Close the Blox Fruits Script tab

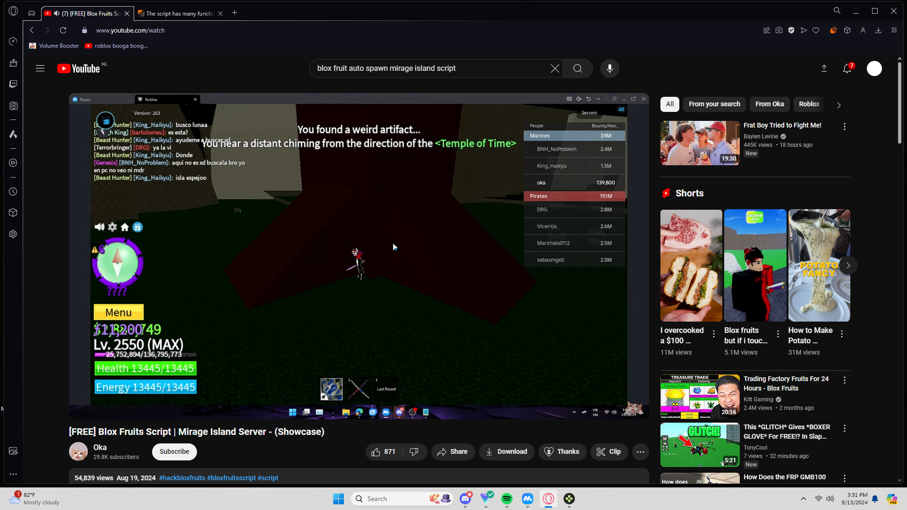click(127, 14)
